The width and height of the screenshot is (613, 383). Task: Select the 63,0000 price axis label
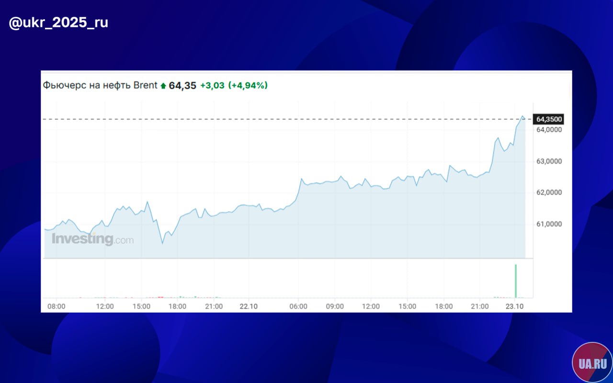tap(549, 161)
